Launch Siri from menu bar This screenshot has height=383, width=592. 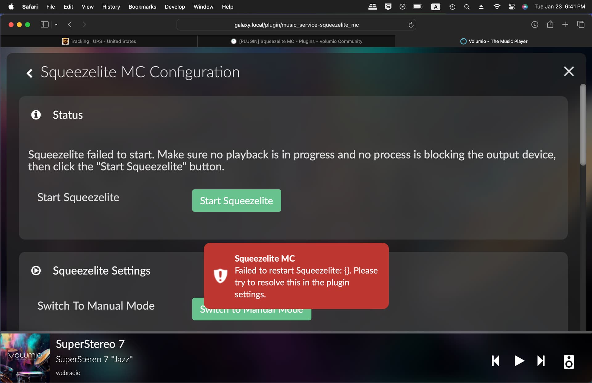point(524,6)
